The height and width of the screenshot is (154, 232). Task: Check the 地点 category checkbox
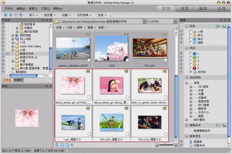[191, 39]
